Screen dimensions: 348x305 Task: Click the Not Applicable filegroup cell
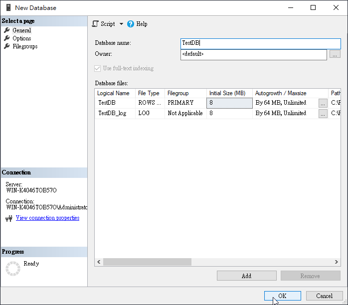tap(185, 113)
